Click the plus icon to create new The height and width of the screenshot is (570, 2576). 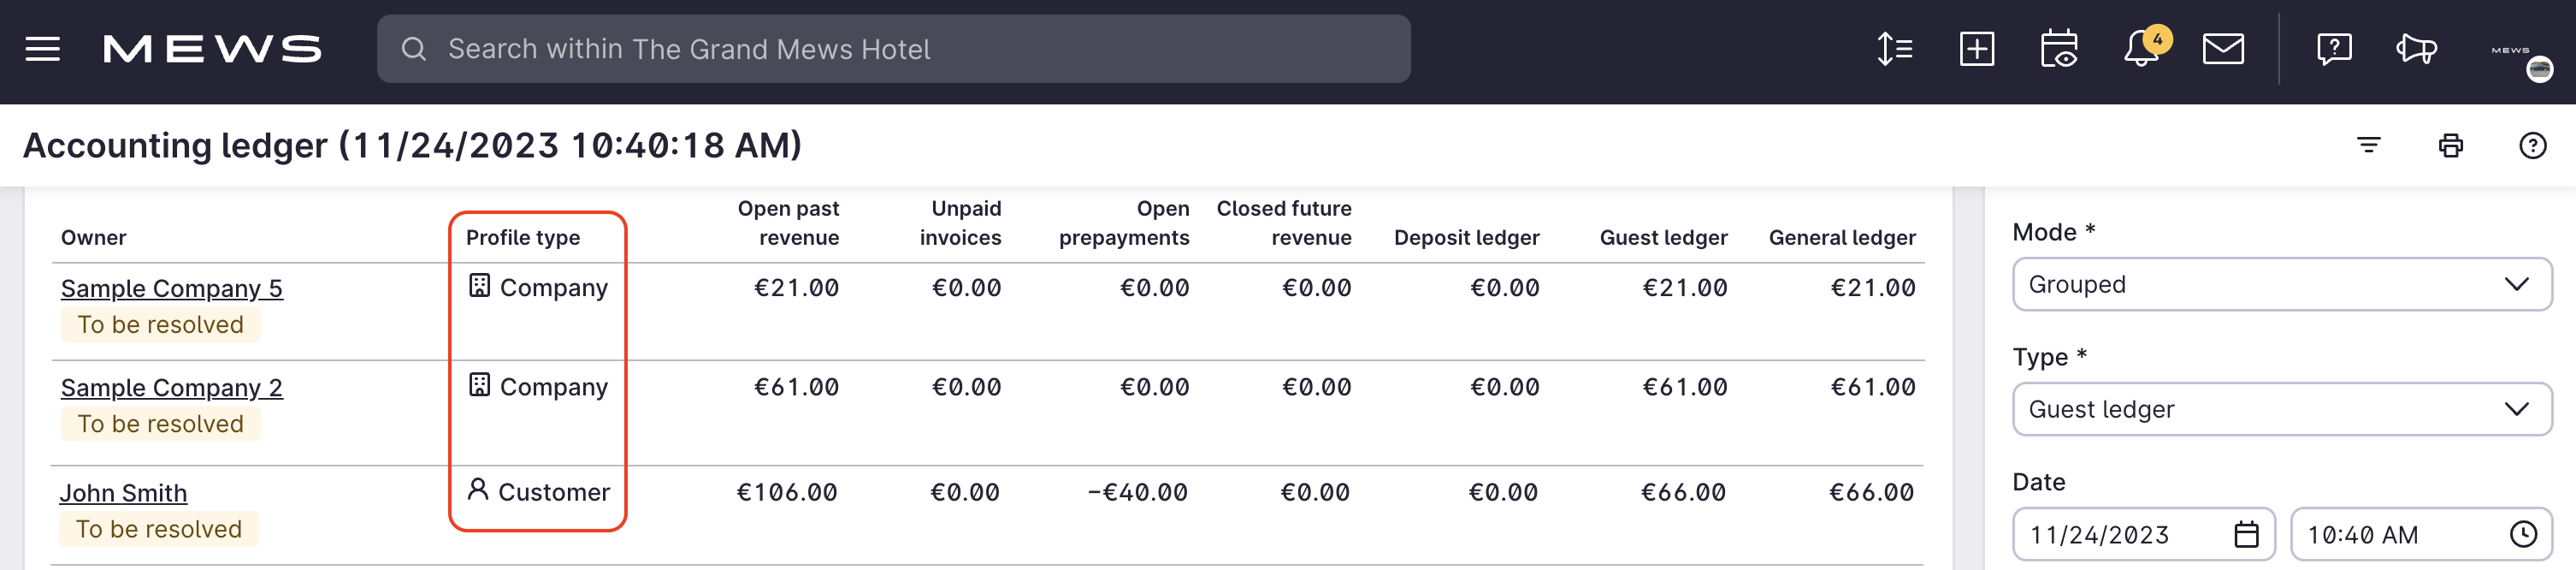1976,49
